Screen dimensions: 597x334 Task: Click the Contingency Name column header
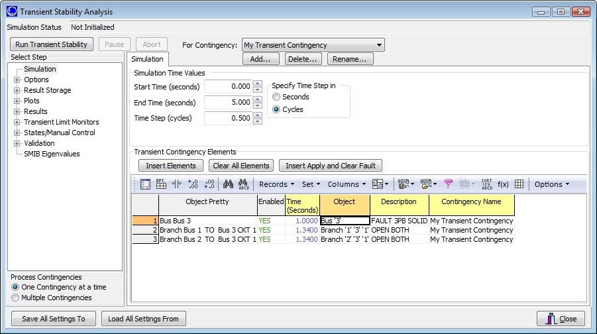pos(471,205)
